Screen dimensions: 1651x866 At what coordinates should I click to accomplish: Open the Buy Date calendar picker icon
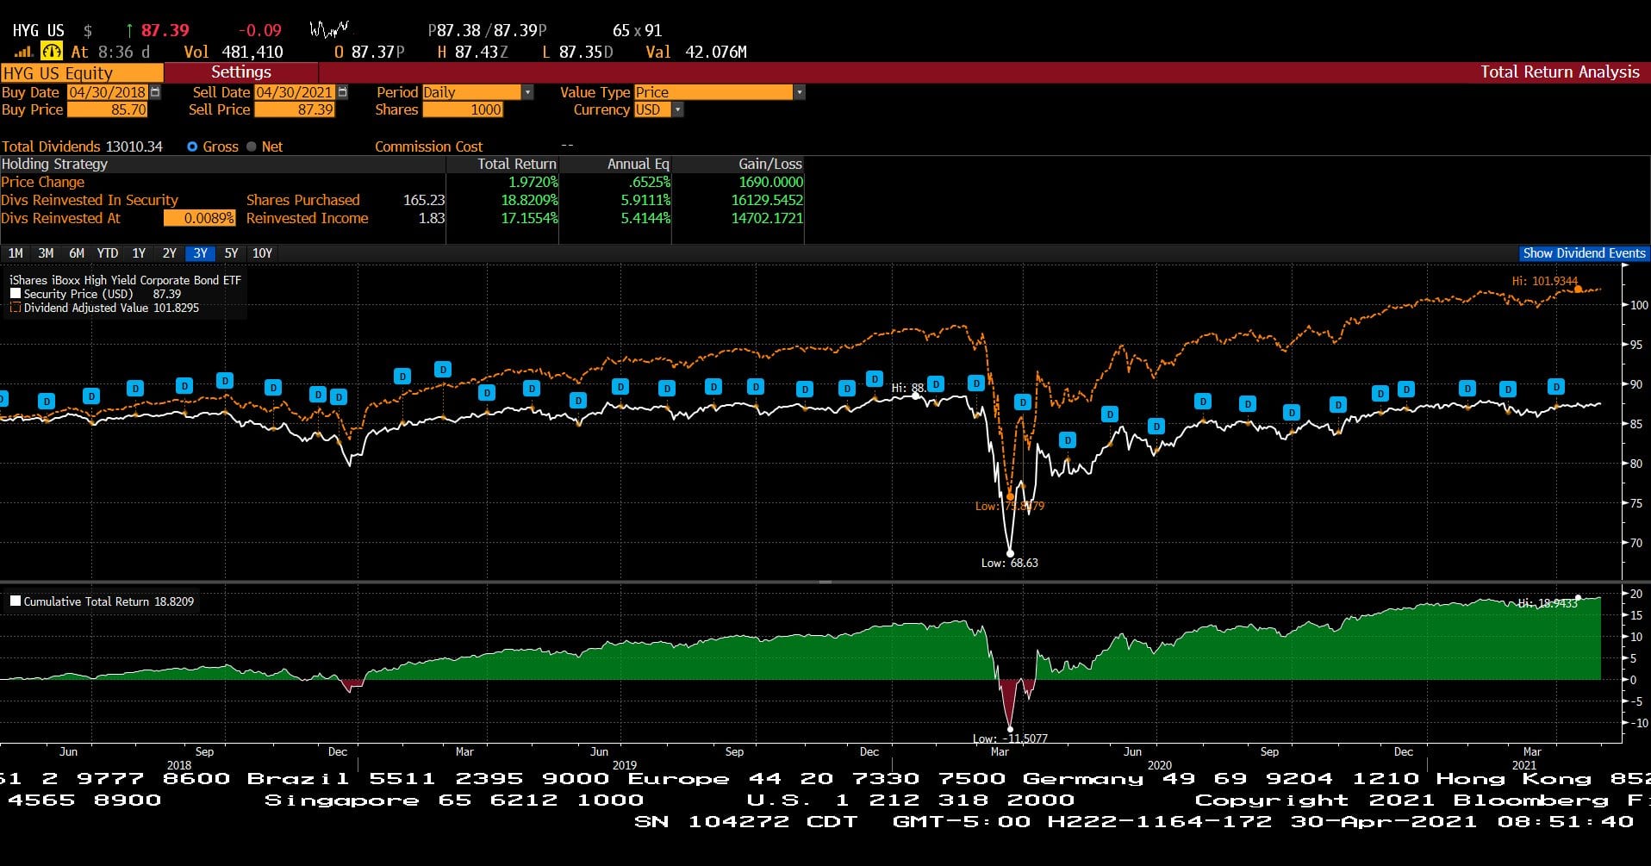pos(155,91)
